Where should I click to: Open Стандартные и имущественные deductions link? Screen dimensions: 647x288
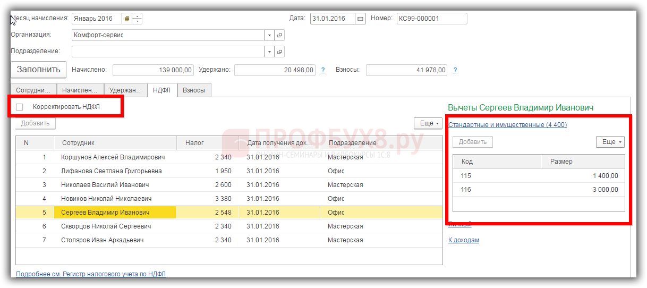(507, 125)
